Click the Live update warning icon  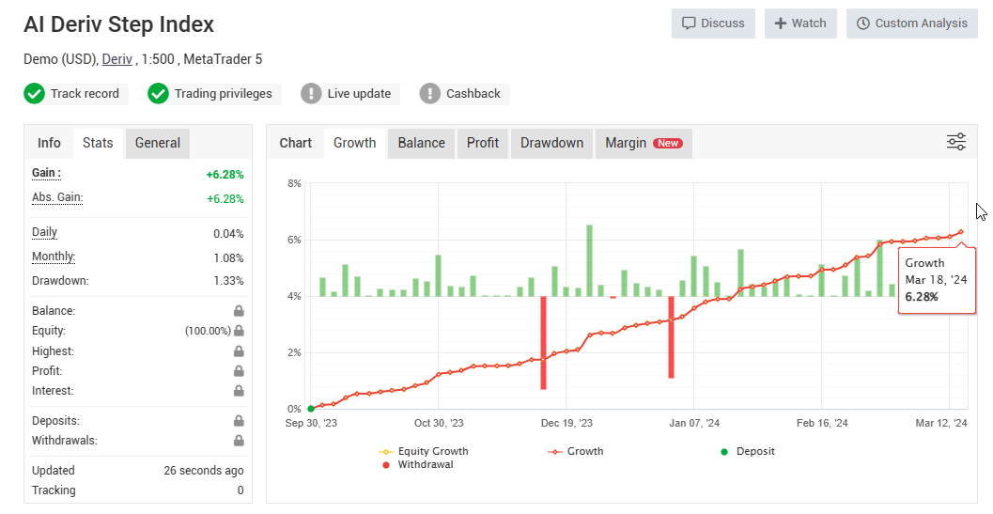tap(312, 94)
